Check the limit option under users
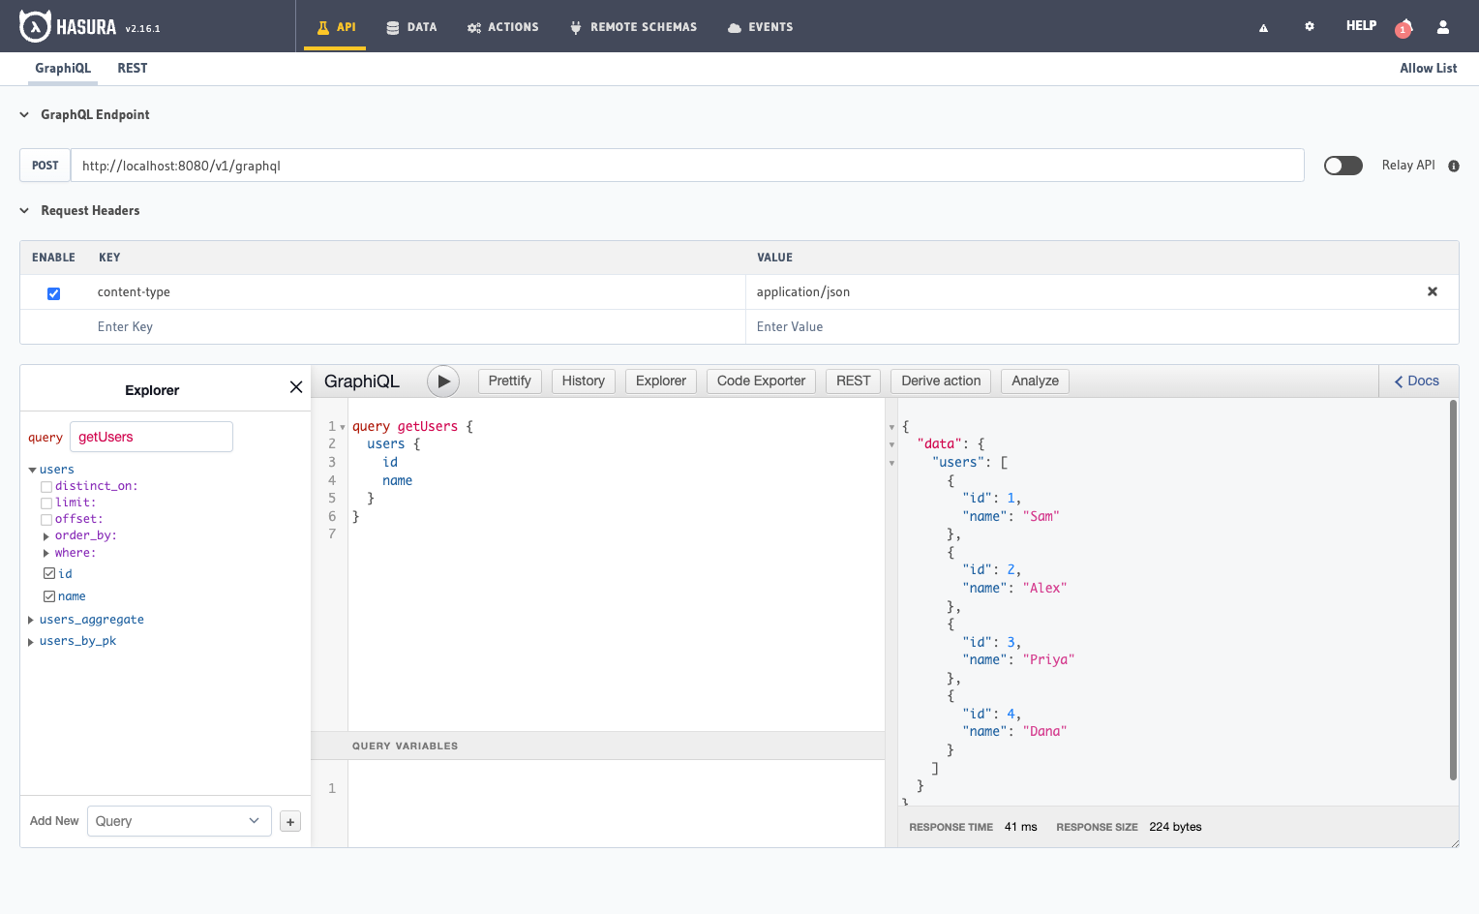 point(45,503)
